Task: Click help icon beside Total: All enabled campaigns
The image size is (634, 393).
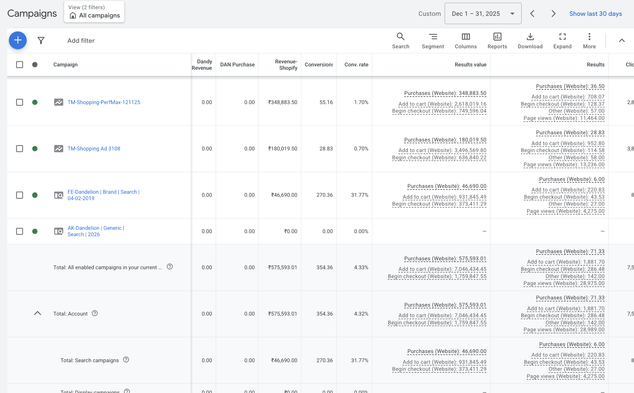Action: pos(170,267)
